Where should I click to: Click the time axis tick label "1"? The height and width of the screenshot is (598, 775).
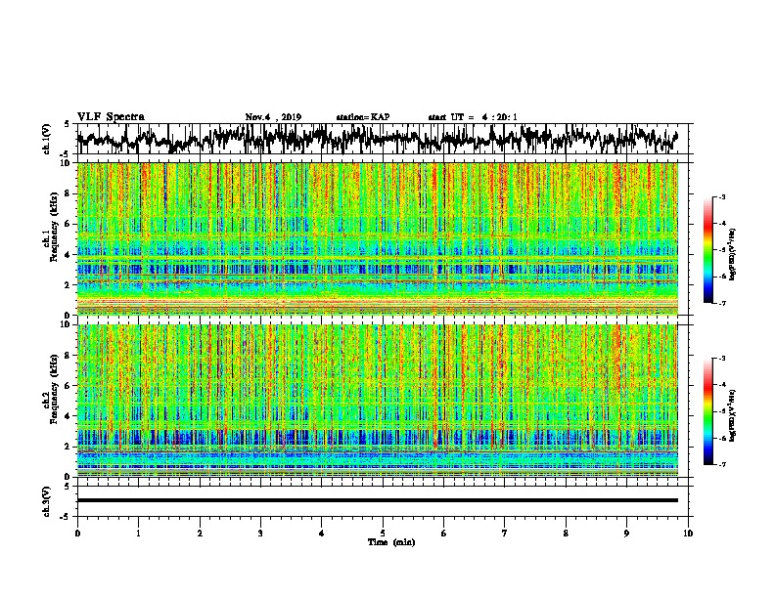point(138,534)
